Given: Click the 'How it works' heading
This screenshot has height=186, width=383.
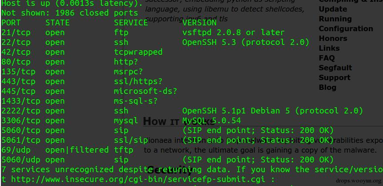Looking at the screenshot, I should coord(179,121).
